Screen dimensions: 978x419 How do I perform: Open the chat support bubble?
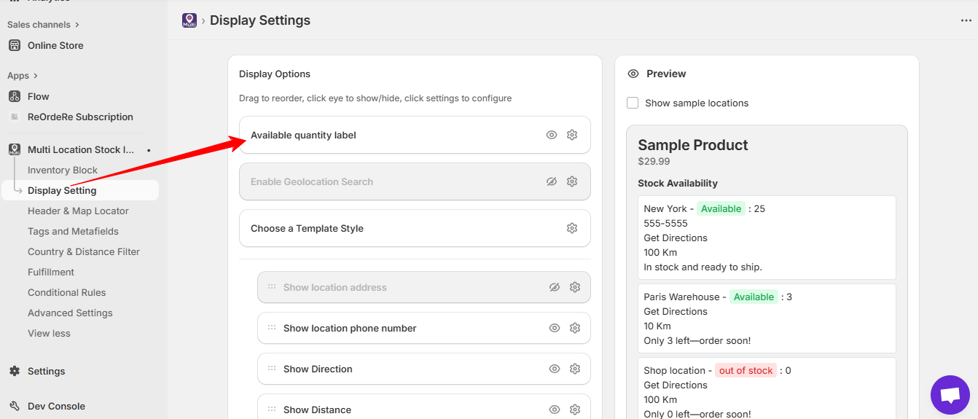click(x=950, y=395)
